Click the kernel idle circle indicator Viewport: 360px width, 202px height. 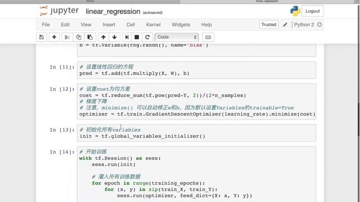click(319, 25)
